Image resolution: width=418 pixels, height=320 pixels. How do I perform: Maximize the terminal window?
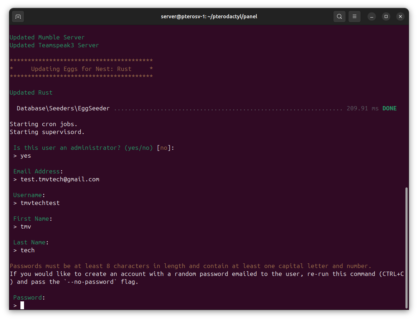(386, 16)
